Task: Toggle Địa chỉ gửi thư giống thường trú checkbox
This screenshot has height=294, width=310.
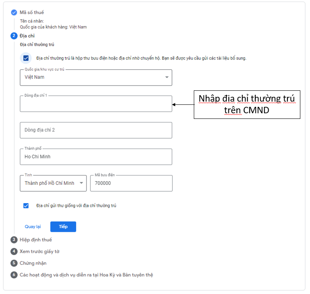Action: (x=26, y=206)
